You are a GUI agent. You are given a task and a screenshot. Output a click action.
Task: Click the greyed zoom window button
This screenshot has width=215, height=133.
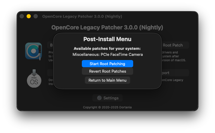point(36,16)
